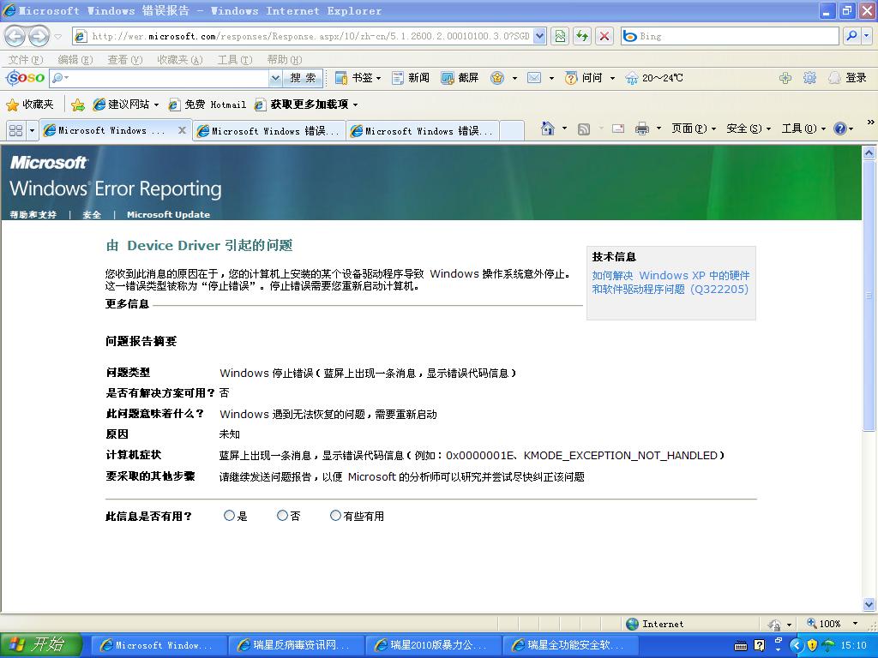
Task: Click the yellow shield icon in system tray
Action: (x=813, y=645)
